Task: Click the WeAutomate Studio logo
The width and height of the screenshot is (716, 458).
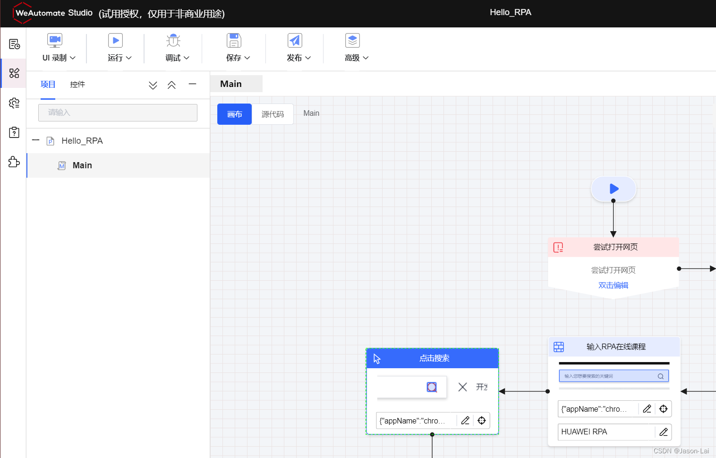Action: (53, 13)
